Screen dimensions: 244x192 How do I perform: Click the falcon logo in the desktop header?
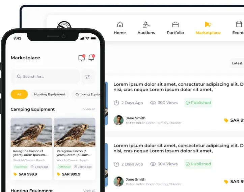pos(64,25)
